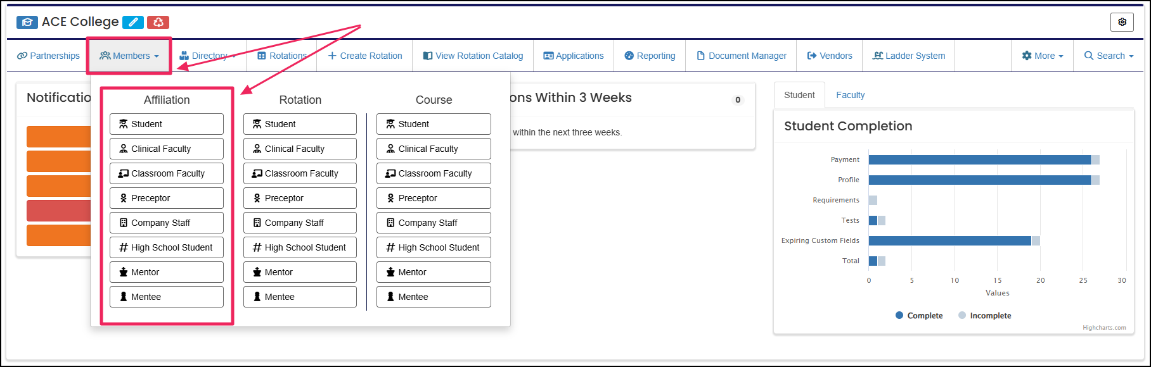Open Document Manager
The image size is (1151, 367).
click(741, 56)
